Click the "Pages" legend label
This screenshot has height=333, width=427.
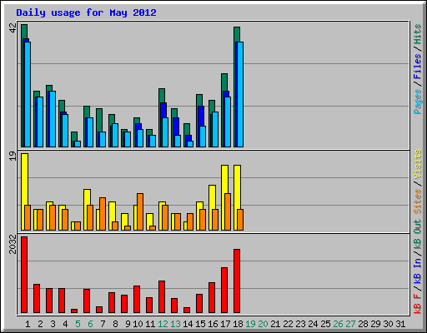tap(418, 102)
